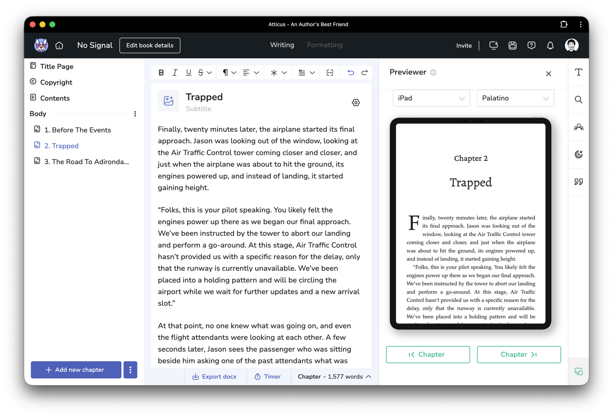This screenshot has height=417, width=613.
Task: Click the Export docx link
Action: 215,376
